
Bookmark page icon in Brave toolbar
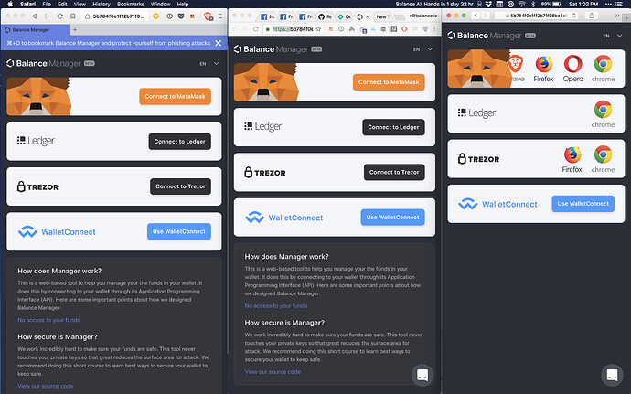(x=73, y=16)
